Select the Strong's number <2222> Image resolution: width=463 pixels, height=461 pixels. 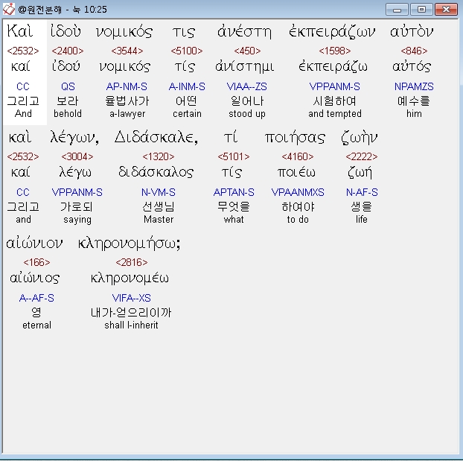(362, 156)
